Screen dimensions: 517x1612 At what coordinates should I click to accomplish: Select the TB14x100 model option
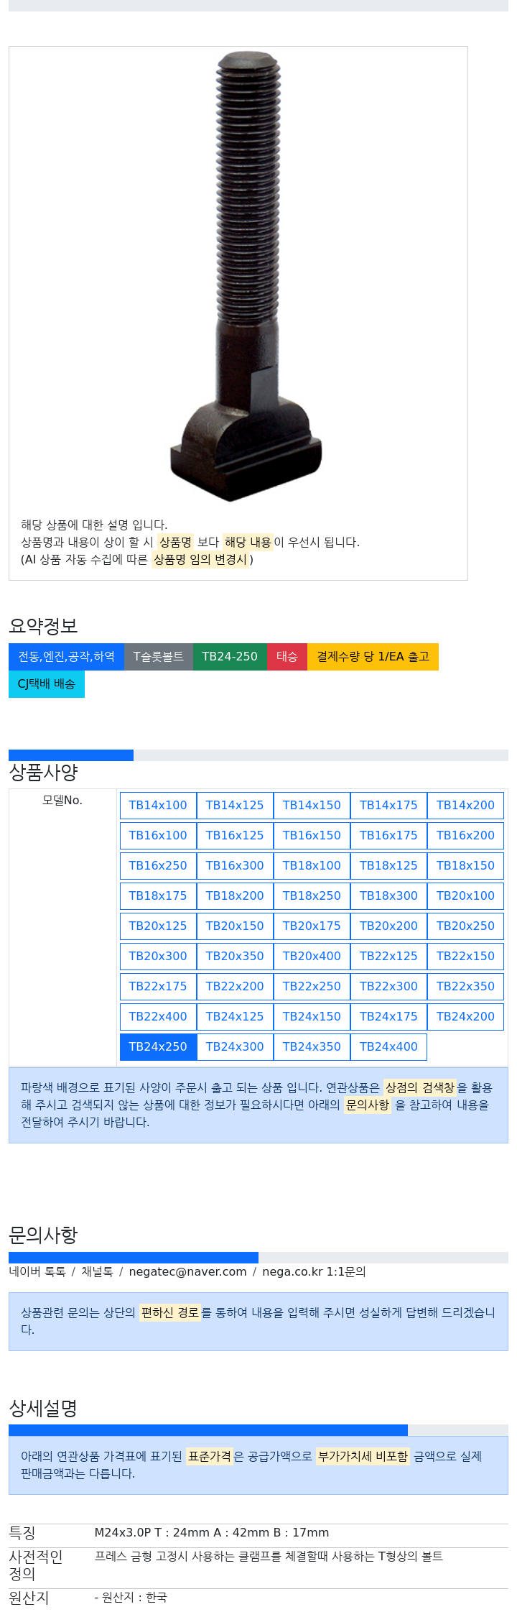(x=158, y=806)
